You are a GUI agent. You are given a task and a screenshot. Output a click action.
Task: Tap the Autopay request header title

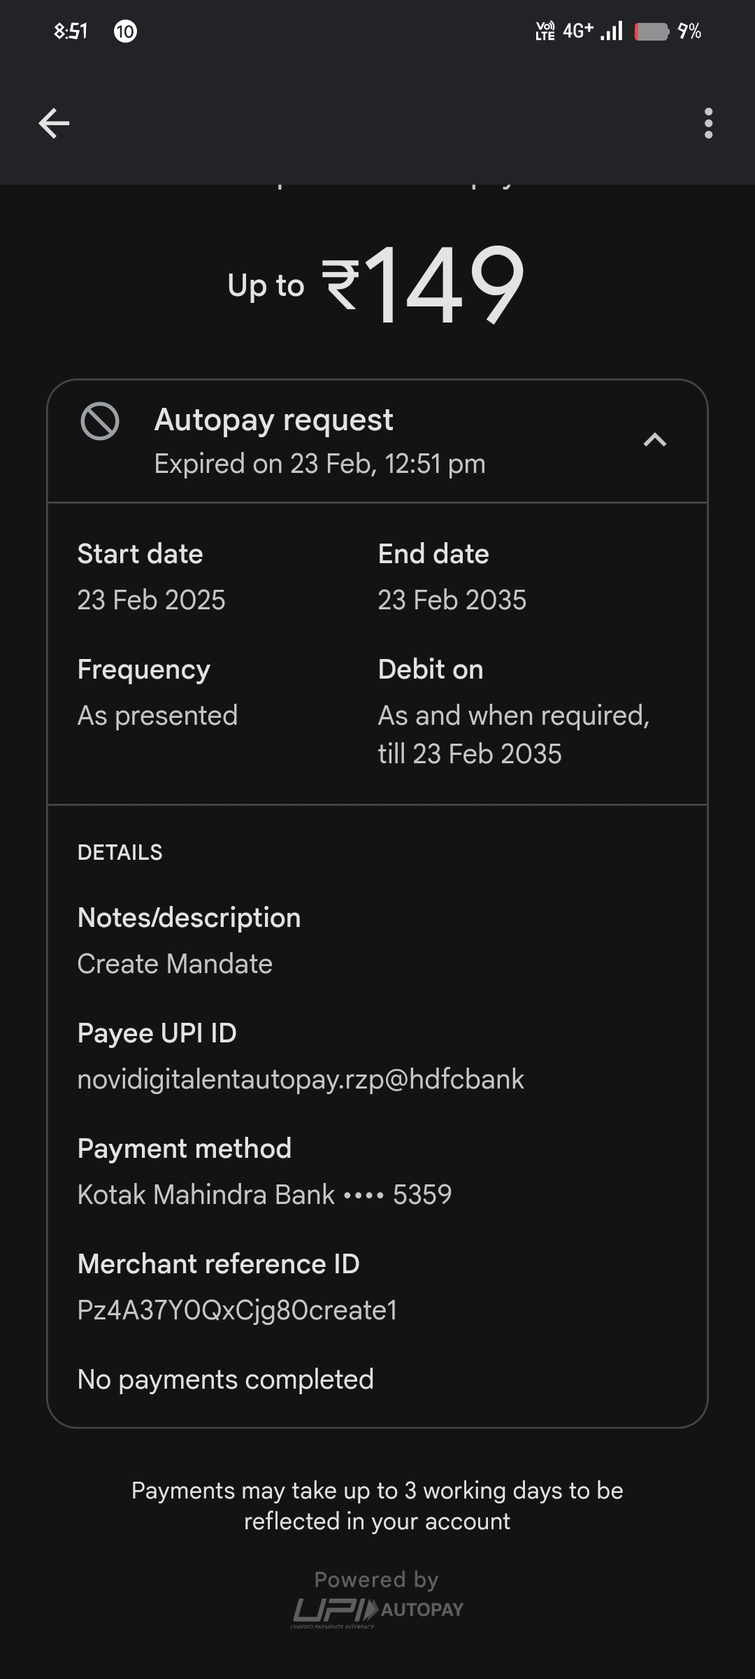click(x=273, y=420)
